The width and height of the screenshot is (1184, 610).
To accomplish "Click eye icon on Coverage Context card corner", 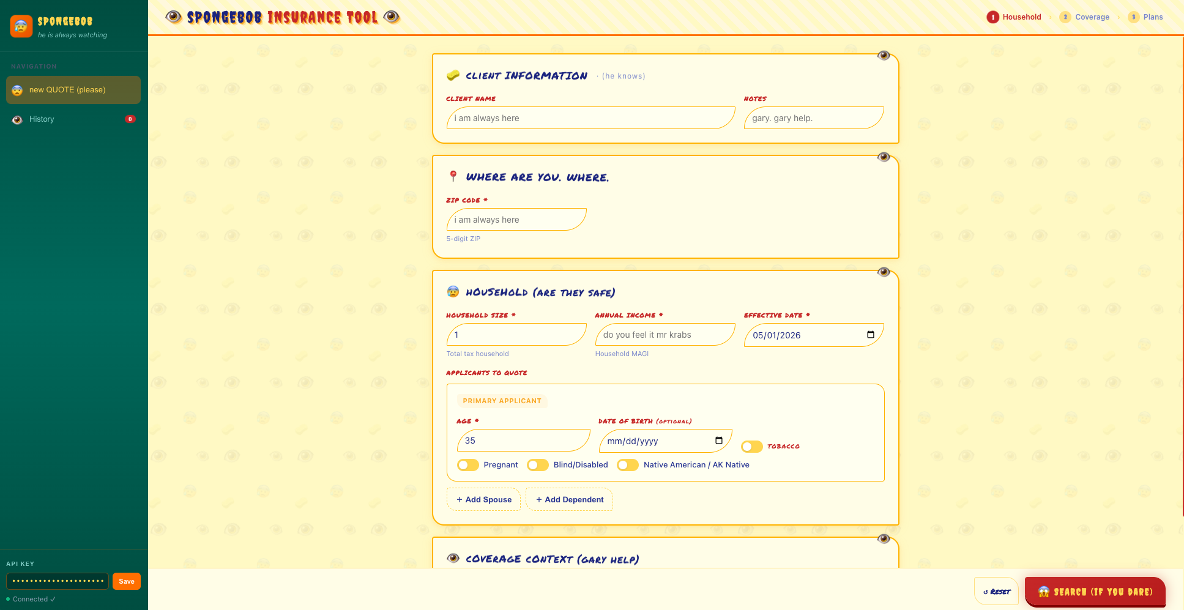I will click(x=884, y=539).
